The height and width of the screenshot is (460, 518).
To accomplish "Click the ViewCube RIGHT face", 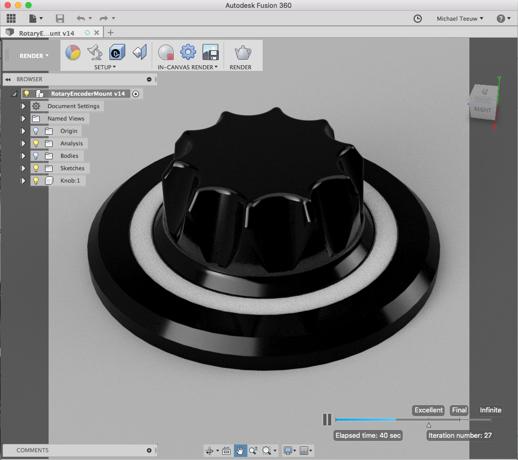I will 482,110.
